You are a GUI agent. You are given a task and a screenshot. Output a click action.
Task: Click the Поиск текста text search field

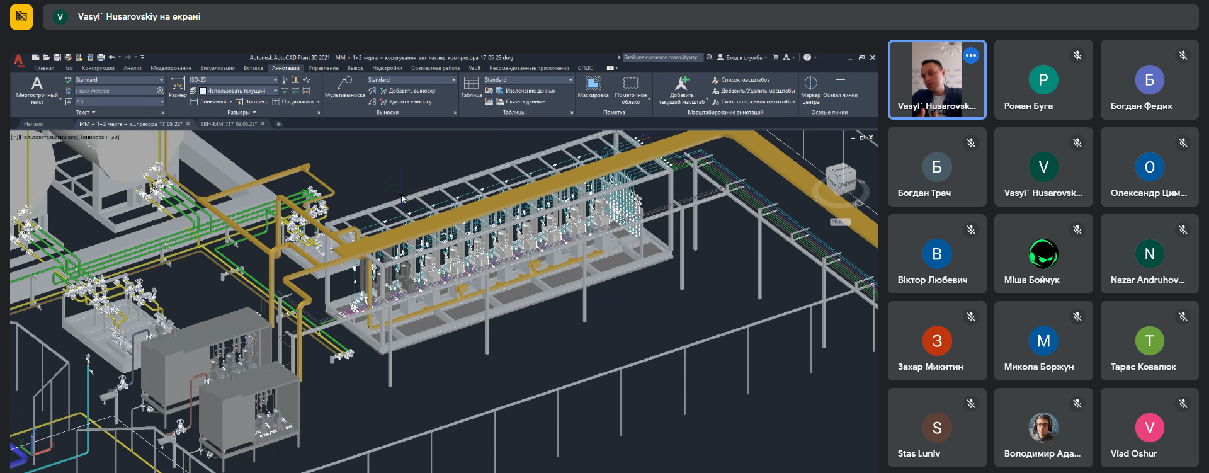click(x=116, y=91)
